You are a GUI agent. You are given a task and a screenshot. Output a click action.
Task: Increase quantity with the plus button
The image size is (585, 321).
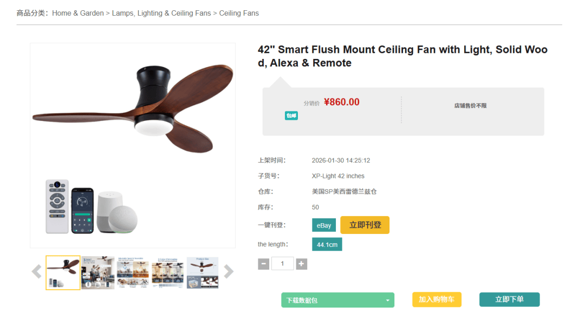pos(302,264)
